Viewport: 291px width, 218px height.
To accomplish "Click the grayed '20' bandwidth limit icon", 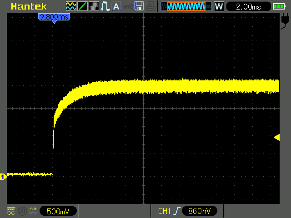I will click(x=22, y=211).
